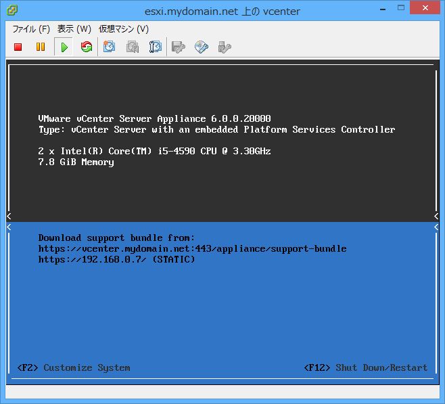The height and width of the screenshot is (404, 445).
Task: Click the https://192.168.0.7/ (STATIC) address
Action: tap(116, 259)
